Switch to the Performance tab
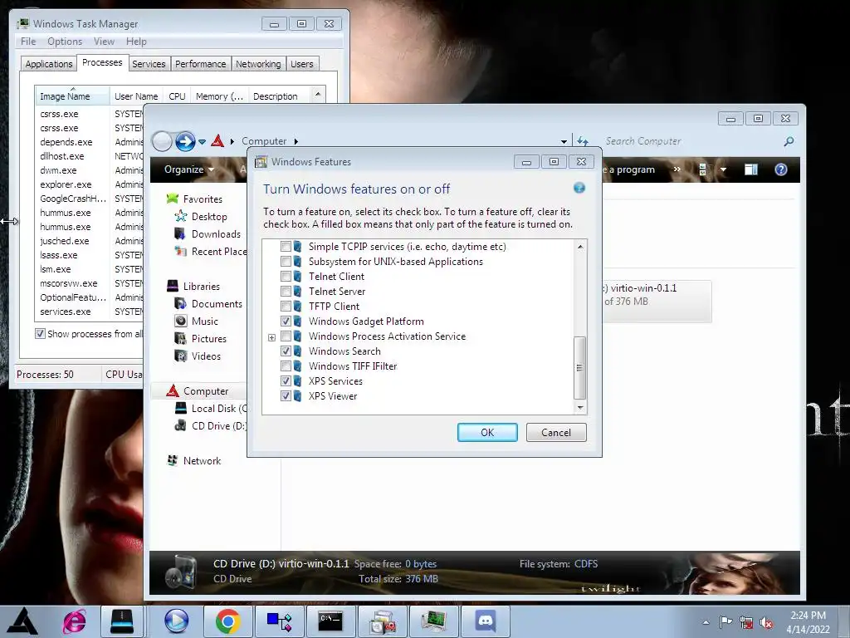The height and width of the screenshot is (638, 850). [201, 64]
